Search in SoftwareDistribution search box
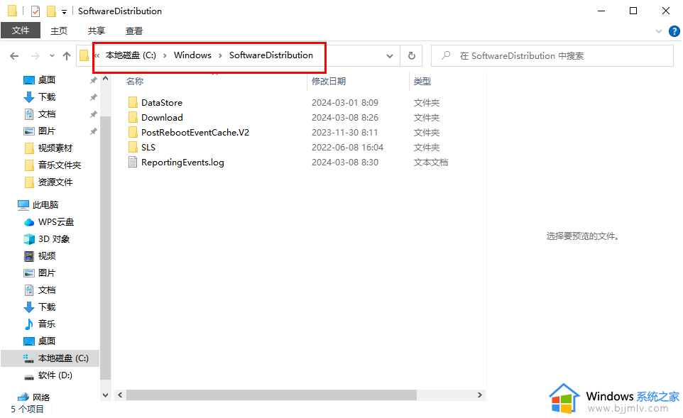The height and width of the screenshot is (418, 683). click(552, 56)
